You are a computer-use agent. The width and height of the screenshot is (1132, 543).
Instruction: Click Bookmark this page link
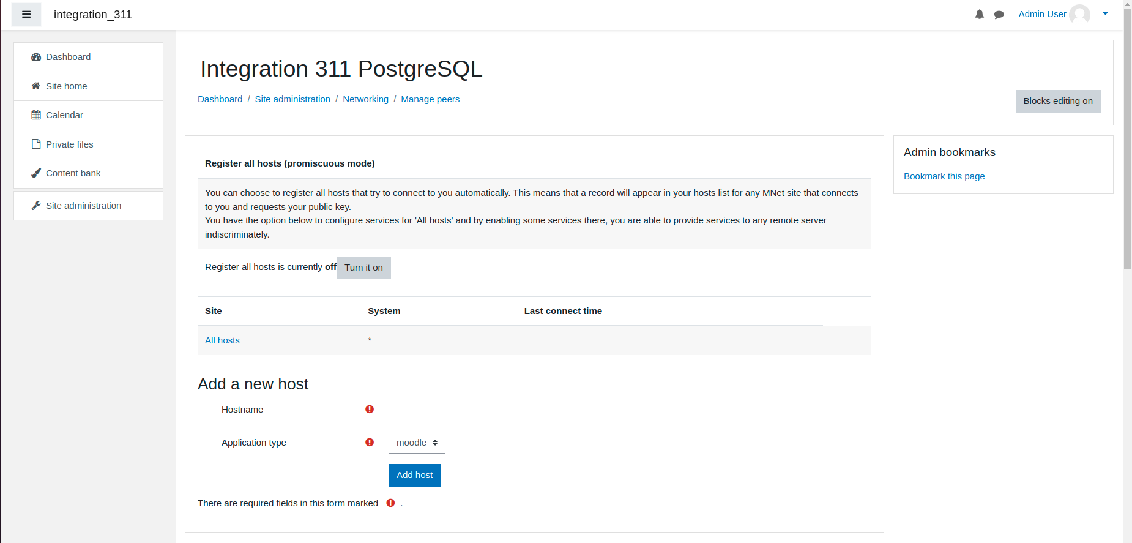pos(944,176)
